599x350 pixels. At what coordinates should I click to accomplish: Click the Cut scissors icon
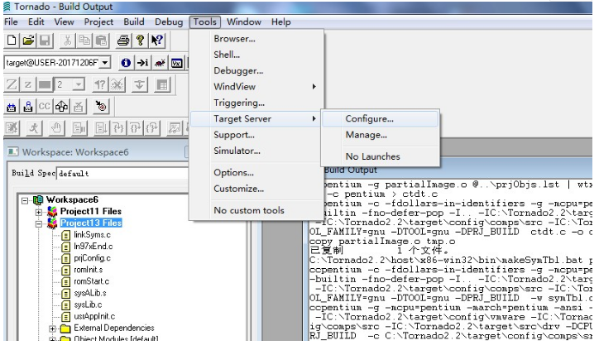coord(68,40)
